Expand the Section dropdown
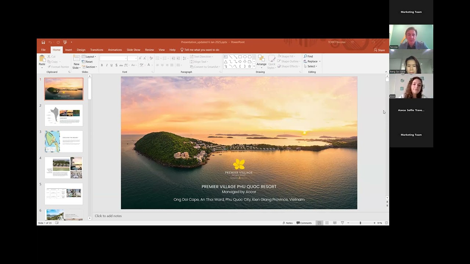The image size is (470, 264). [90, 67]
